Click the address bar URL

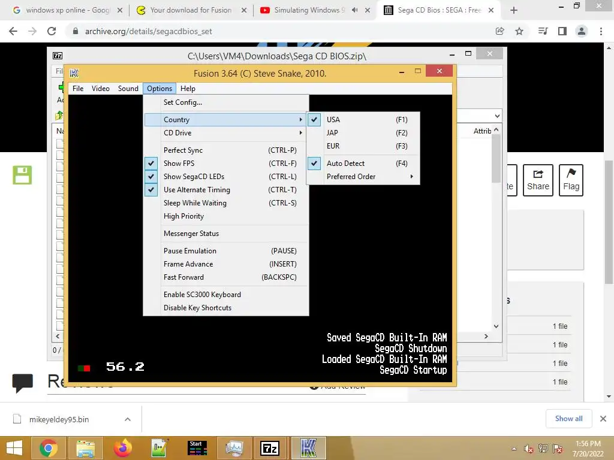pyautogui.click(x=149, y=31)
